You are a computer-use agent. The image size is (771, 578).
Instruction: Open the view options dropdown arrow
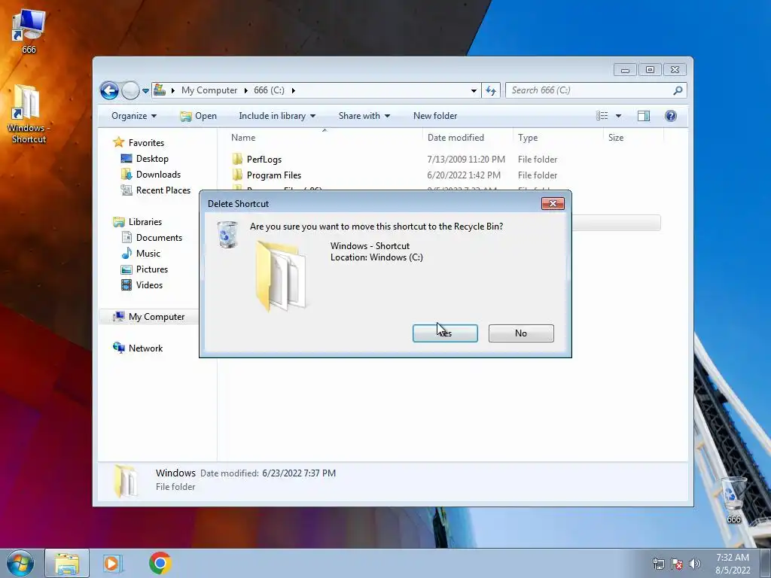click(619, 116)
